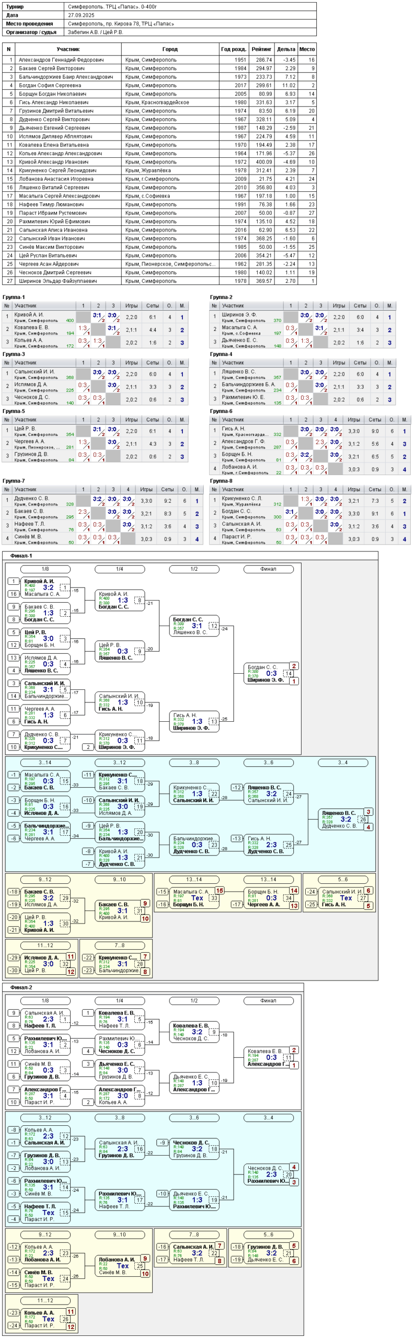Click the '3...14' round label in Финал-1
Screen dimensions: 415x1338
tap(45, 763)
